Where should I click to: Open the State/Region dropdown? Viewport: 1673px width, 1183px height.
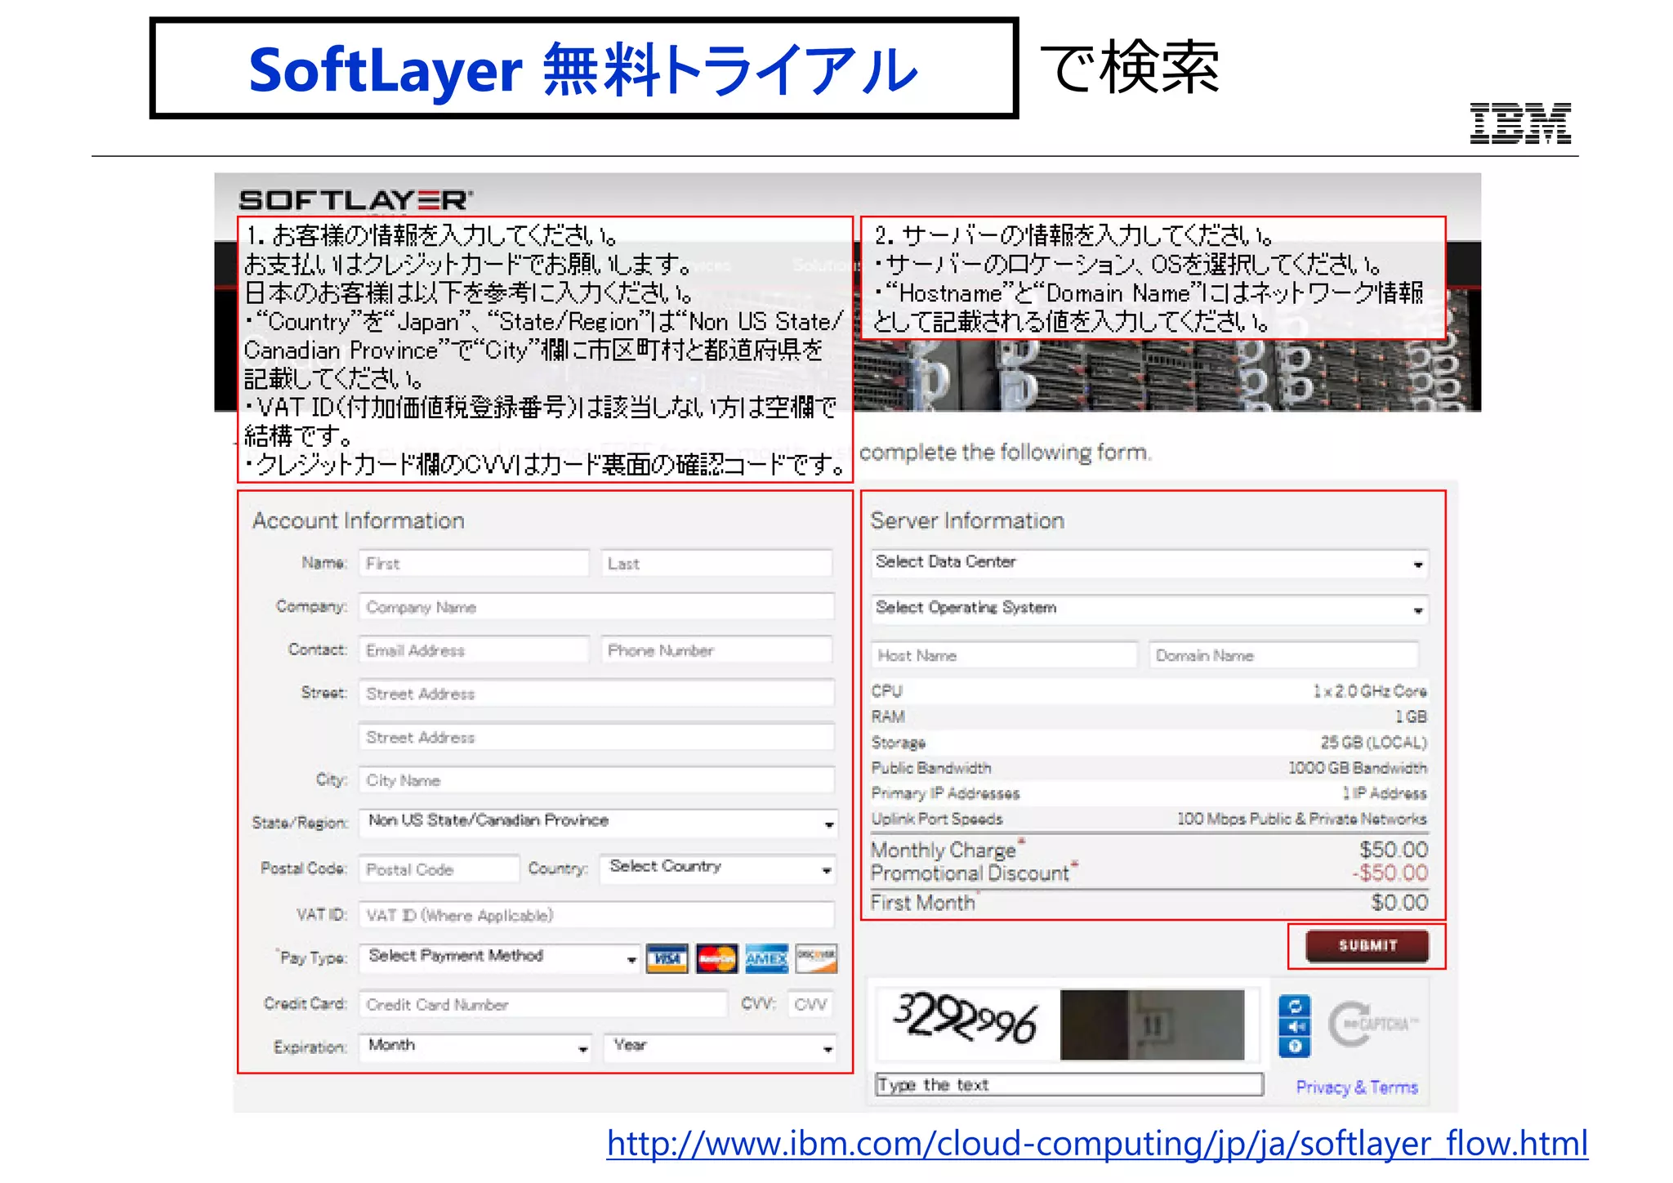point(598,822)
